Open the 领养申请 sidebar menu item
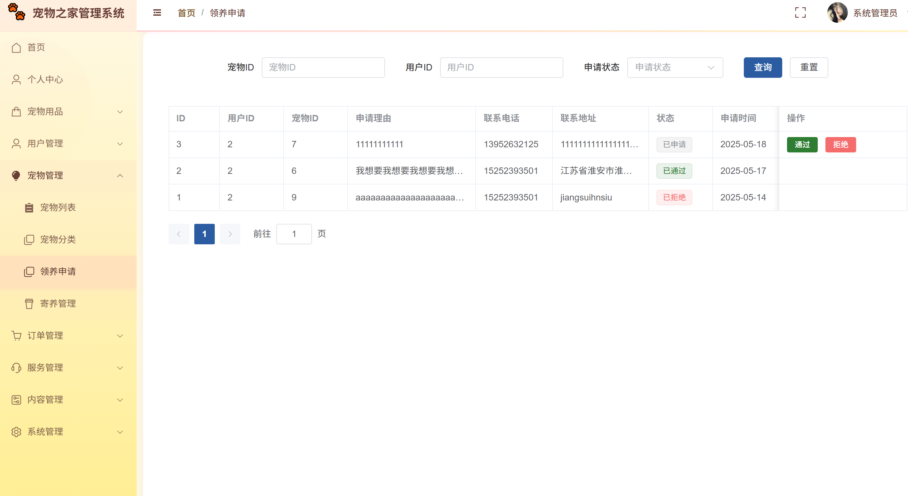 [x=58, y=272]
